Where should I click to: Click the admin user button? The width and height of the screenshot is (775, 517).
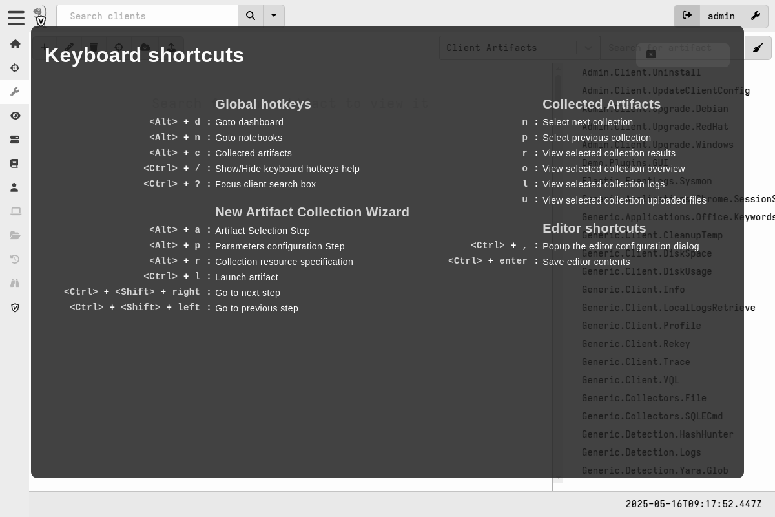tap(721, 16)
